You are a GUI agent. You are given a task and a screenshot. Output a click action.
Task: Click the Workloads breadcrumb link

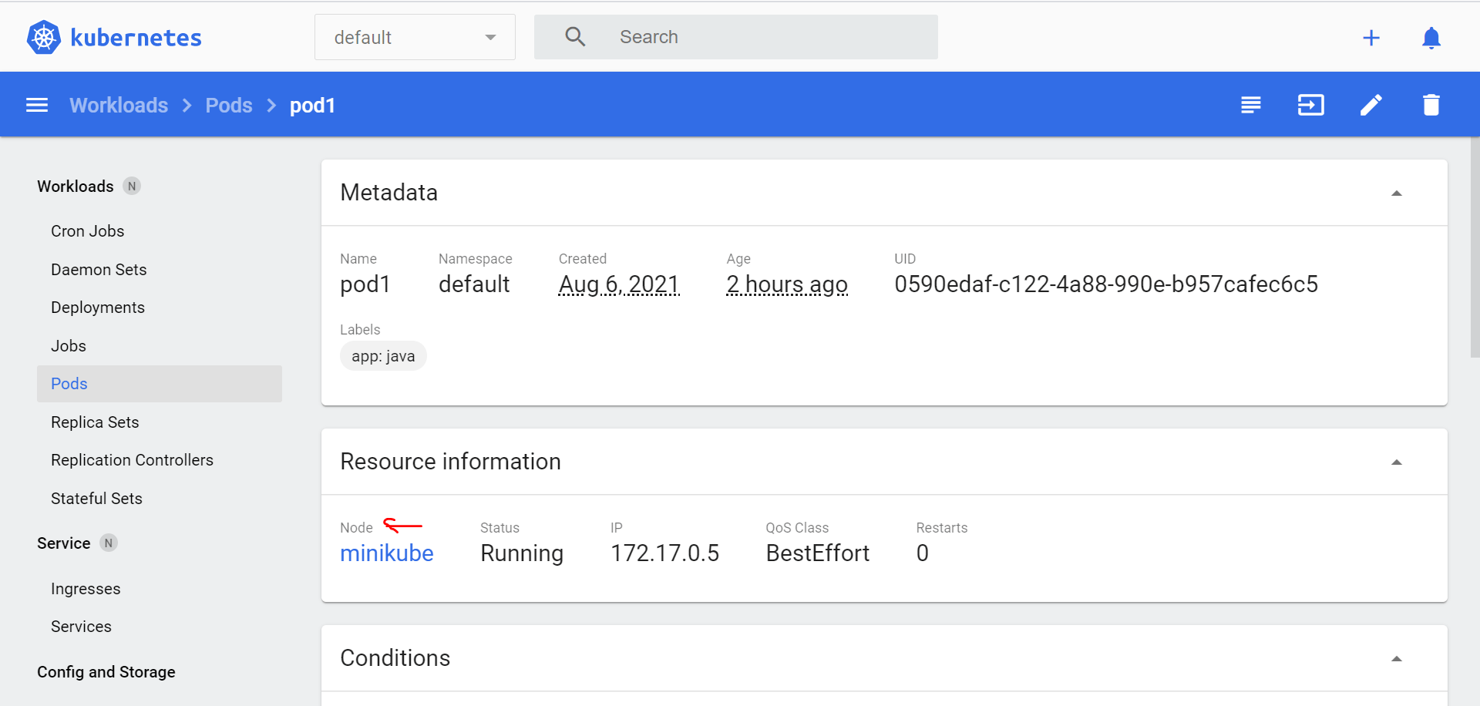[x=119, y=105]
